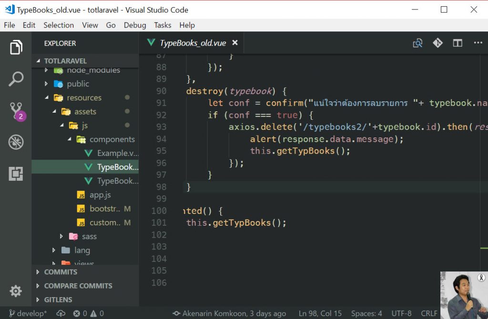Click Spaces: 4 indentation setting
The height and width of the screenshot is (319, 488).
coord(366,313)
